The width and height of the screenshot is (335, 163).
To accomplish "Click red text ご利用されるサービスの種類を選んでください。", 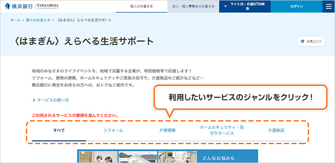I will [x=75, y=116].
